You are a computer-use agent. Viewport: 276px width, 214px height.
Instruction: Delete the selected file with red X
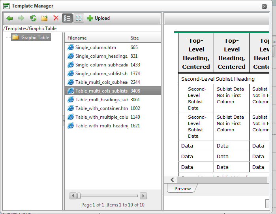click(56, 18)
